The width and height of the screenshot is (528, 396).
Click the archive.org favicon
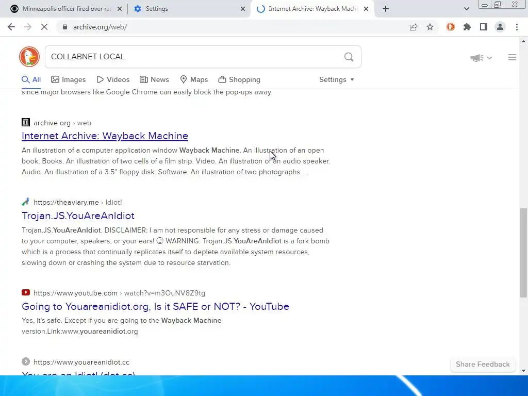pyautogui.click(x=26, y=122)
